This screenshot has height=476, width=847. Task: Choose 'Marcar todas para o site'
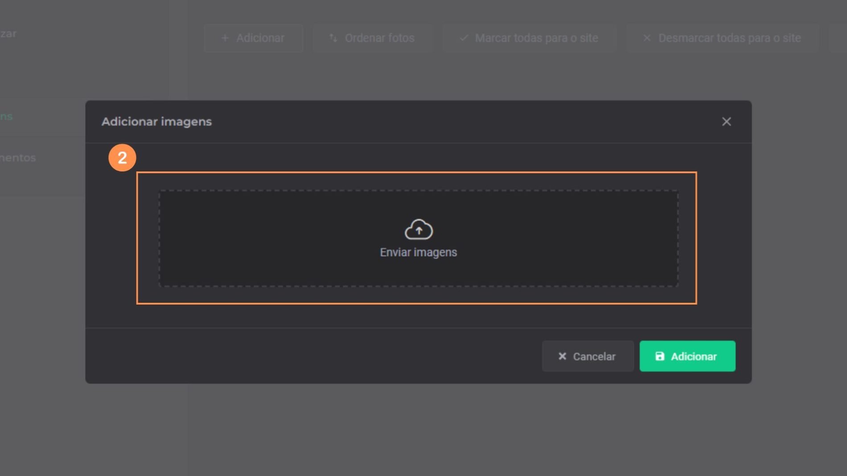click(x=529, y=38)
